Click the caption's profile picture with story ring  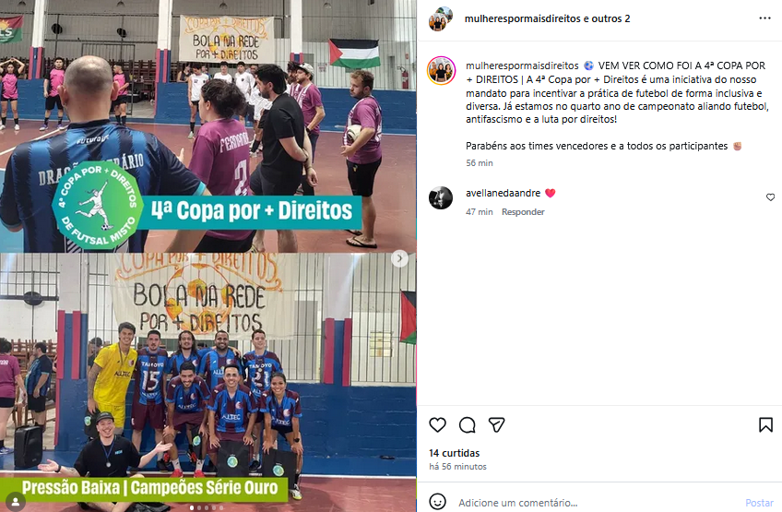click(x=442, y=70)
